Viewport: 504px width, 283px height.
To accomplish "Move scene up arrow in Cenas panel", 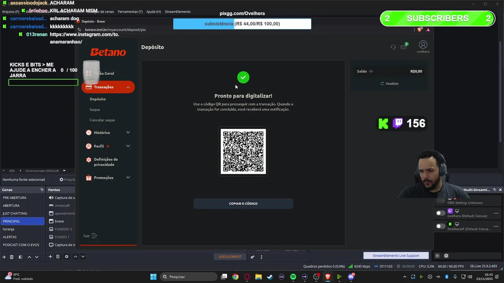I will (29, 257).
